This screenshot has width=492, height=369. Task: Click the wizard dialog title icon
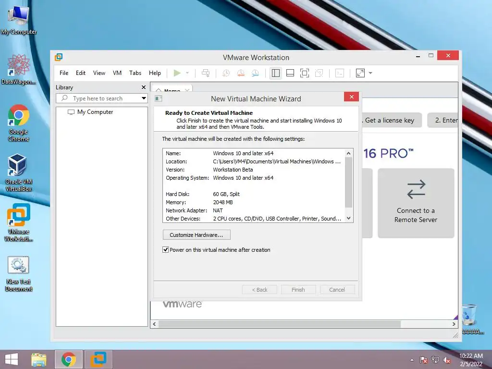[x=159, y=98]
